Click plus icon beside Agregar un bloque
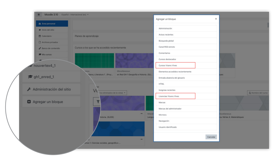280x162 pixels. coord(29,102)
